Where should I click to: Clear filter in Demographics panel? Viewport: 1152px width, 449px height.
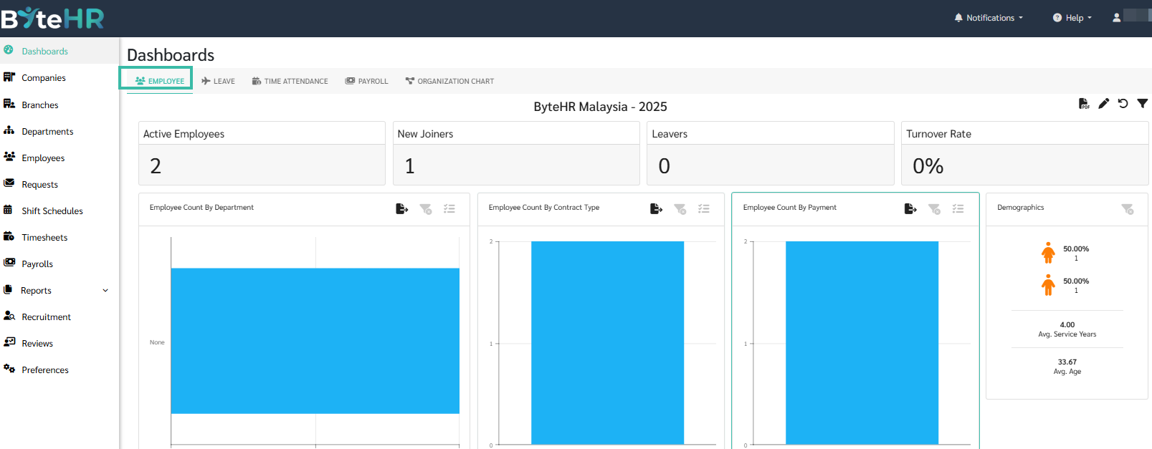coord(1128,209)
